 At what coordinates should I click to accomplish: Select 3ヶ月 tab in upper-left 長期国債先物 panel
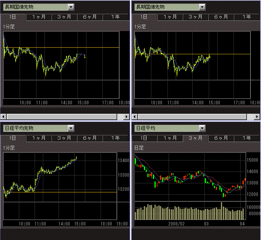click(64, 17)
